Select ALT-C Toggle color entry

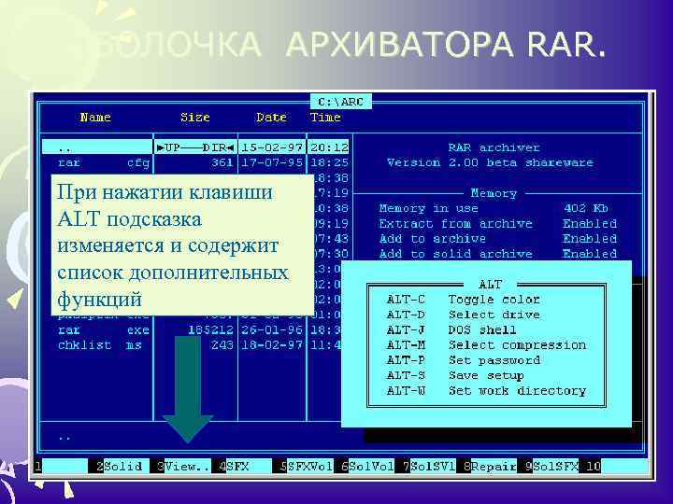[x=463, y=300]
